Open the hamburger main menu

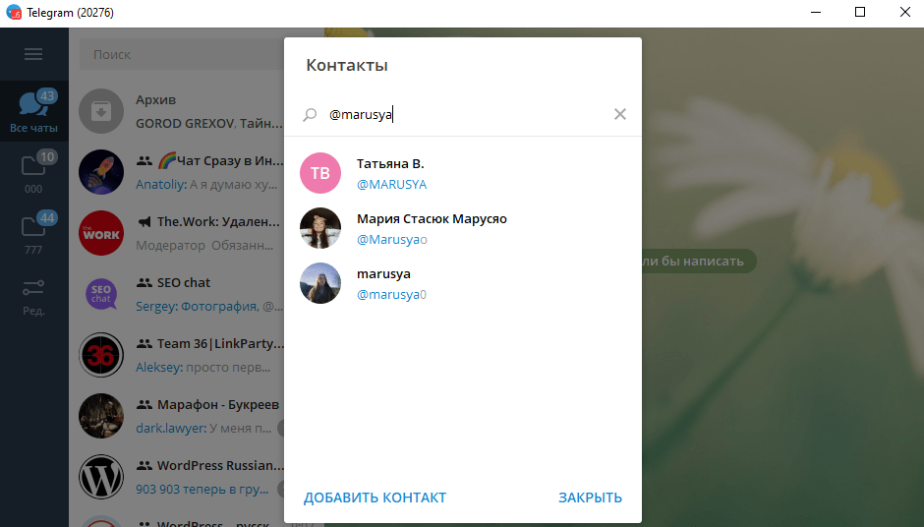point(33,54)
